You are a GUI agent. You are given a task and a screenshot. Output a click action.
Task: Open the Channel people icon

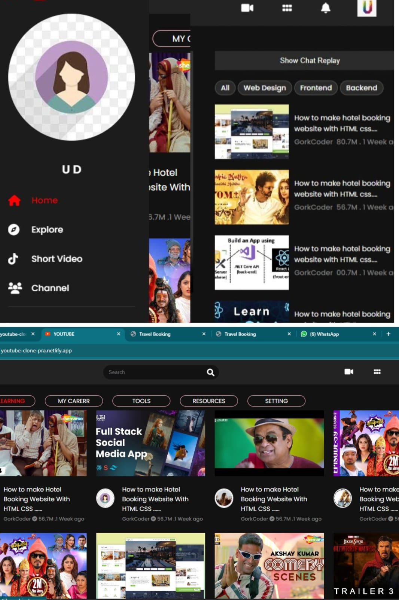(15, 288)
